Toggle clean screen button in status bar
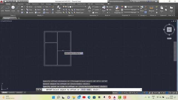 (174, 93)
